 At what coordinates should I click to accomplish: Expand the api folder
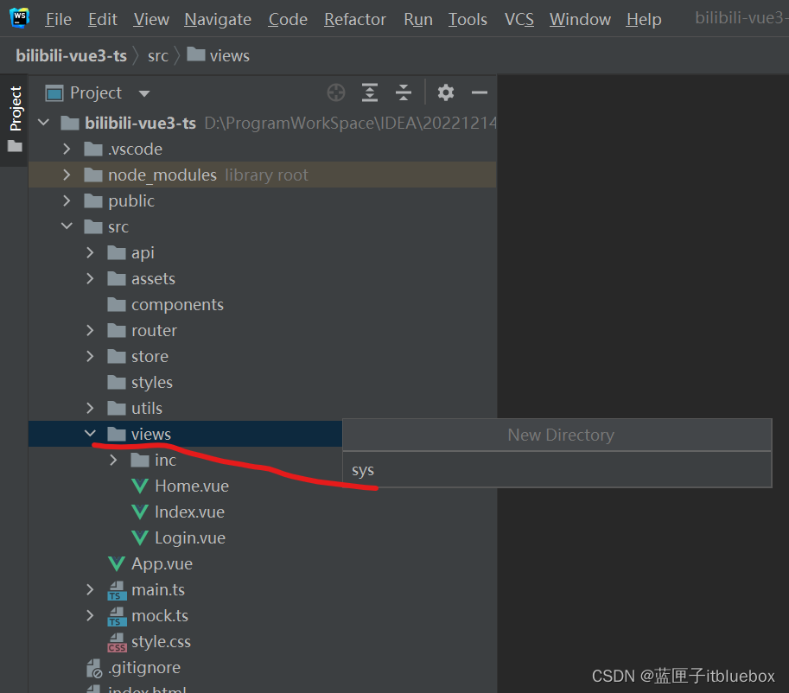pos(90,252)
